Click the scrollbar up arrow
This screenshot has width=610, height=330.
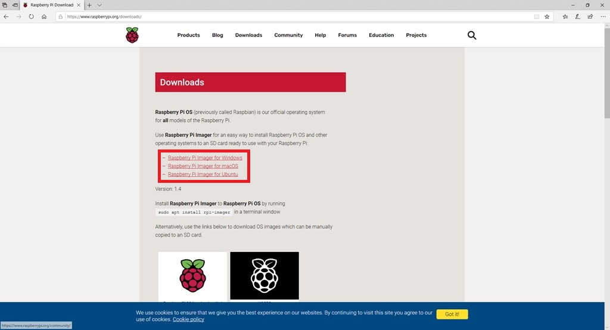(x=607, y=25)
